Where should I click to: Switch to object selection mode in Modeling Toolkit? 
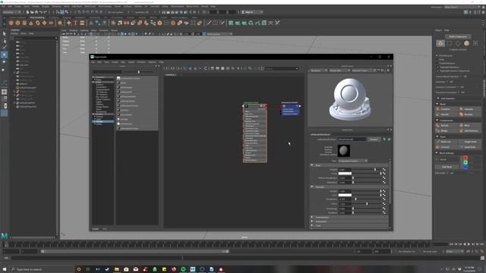tap(440, 44)
